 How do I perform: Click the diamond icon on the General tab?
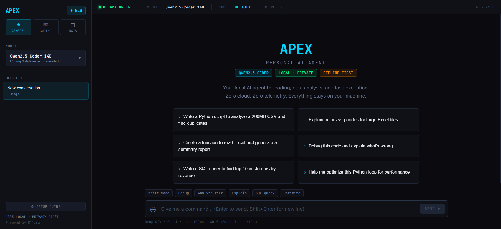18,25
